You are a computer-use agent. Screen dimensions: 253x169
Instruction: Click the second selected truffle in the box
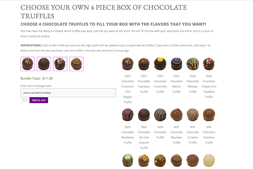(44, 64)
